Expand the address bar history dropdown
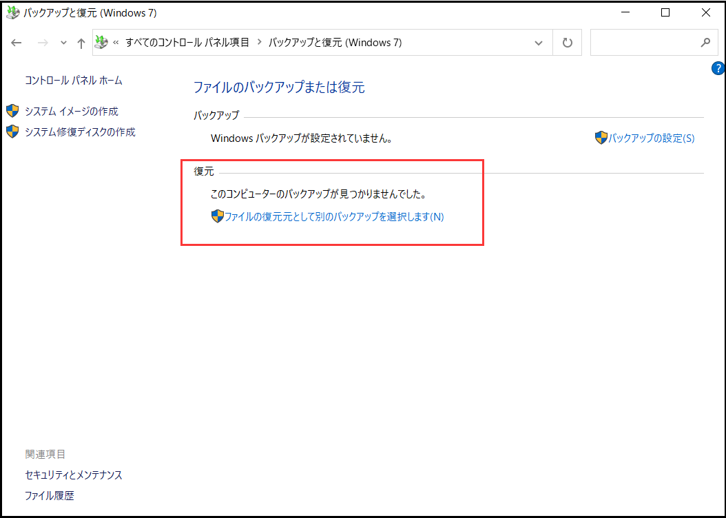The image size is (726, 518). point(539,43)
